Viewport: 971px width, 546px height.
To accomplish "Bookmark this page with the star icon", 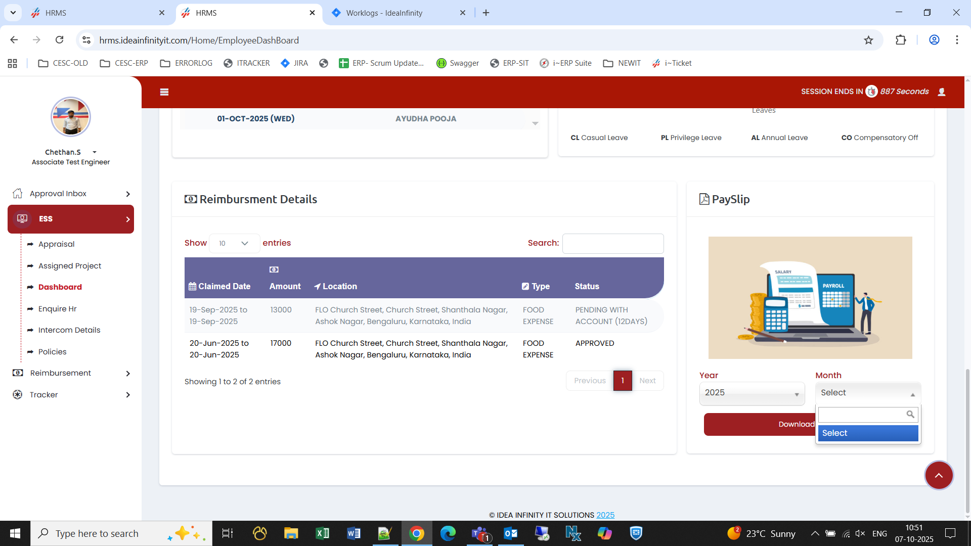I will [868, 40].
